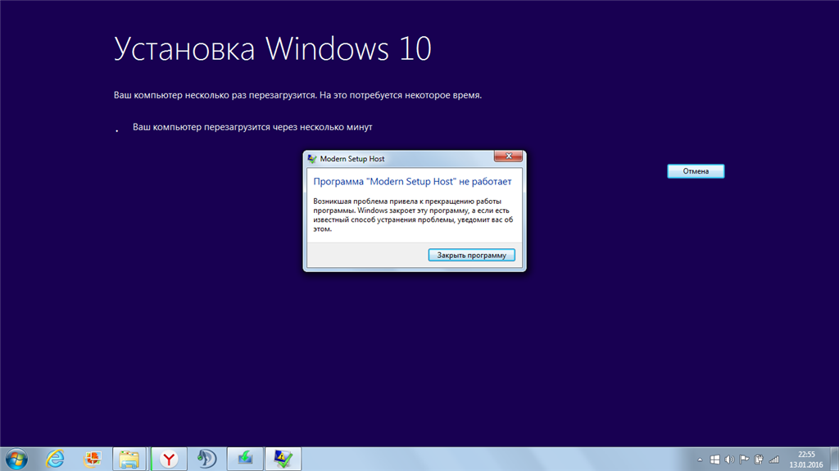
Task: Click the 'Ваш компьютер несколько раз перезагрузится' line
Action: (297, 95)
